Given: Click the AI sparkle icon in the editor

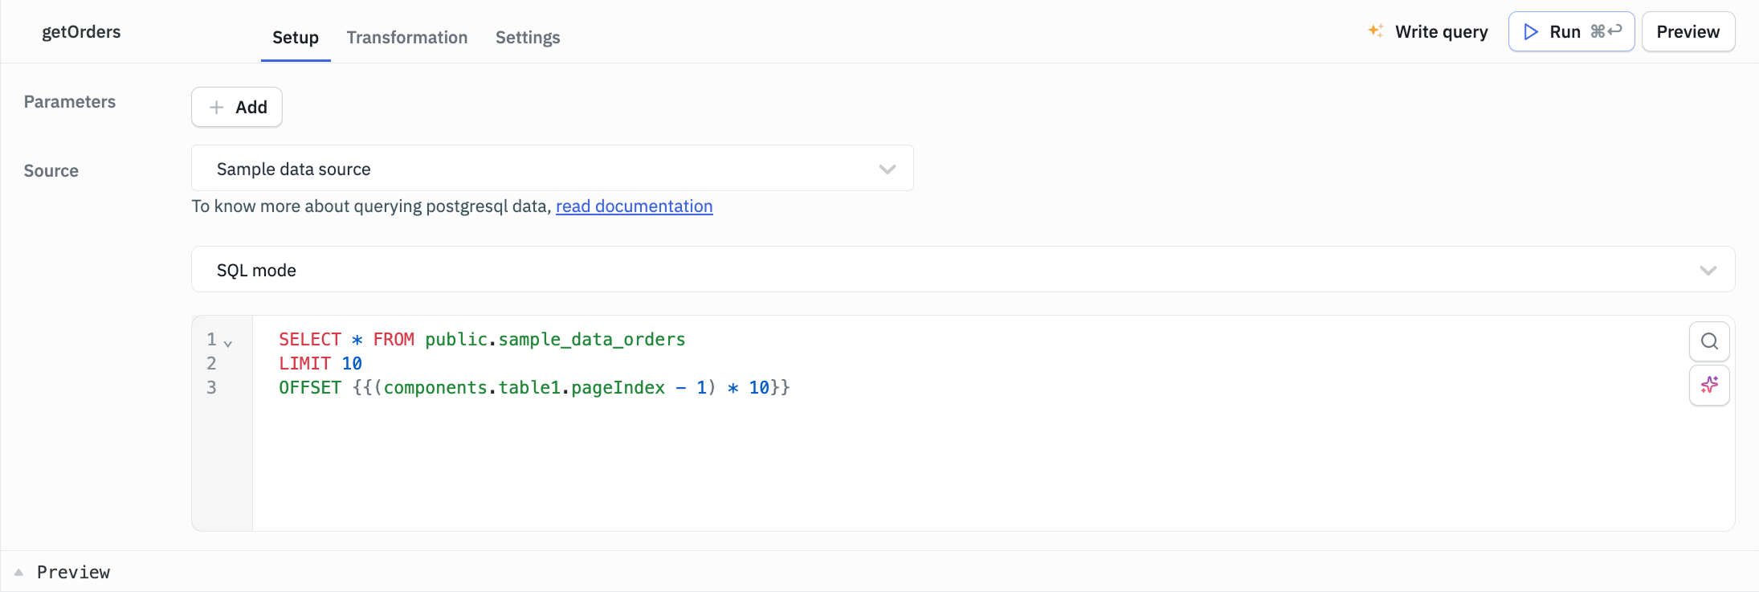Looking at the screenshot, I should tap(1709, 385).
